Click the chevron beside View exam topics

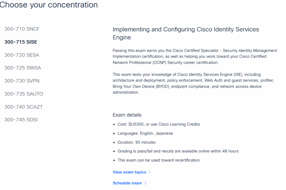(150, 172)
